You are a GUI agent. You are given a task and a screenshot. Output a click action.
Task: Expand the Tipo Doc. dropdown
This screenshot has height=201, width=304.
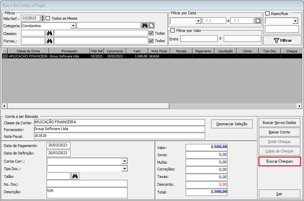pyautogui.click(x=124, y=169)
